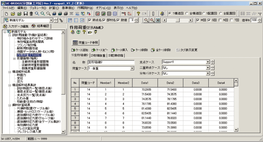Screen dimensions: 263x142
Task: Enable the N図 checkbox
Action: click(x=220, y=20)
